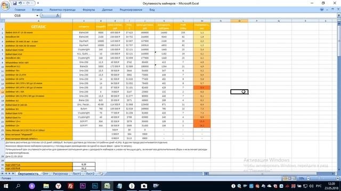Click zoom in plus button

tap(338, 178)
